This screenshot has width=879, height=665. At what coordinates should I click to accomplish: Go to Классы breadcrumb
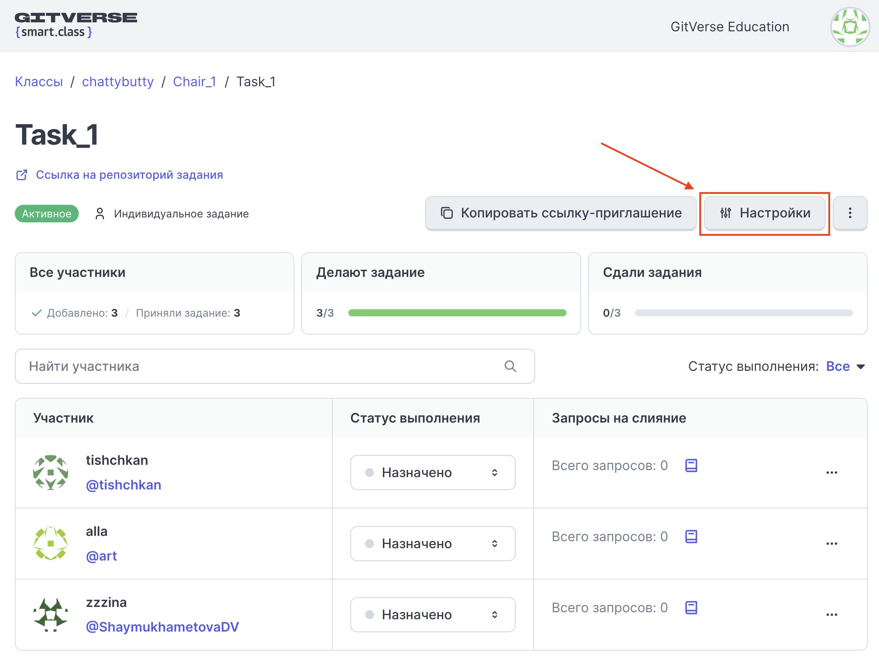click(39, 82)
